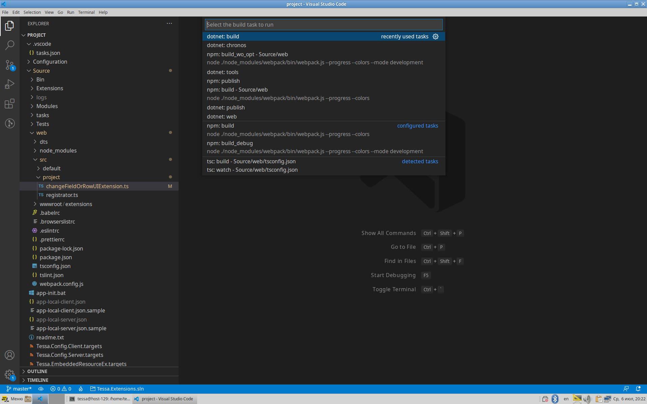Viewport: 647px width, 404px height.
Task: Click master* branch indicator in status bar
Action: [x=19, y=389]
